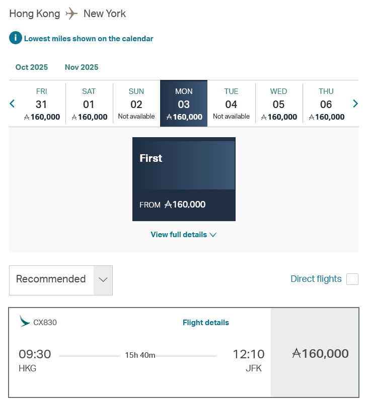Expand View full details chevron
This screenshot has width=368, height=403.
point(213,235)
